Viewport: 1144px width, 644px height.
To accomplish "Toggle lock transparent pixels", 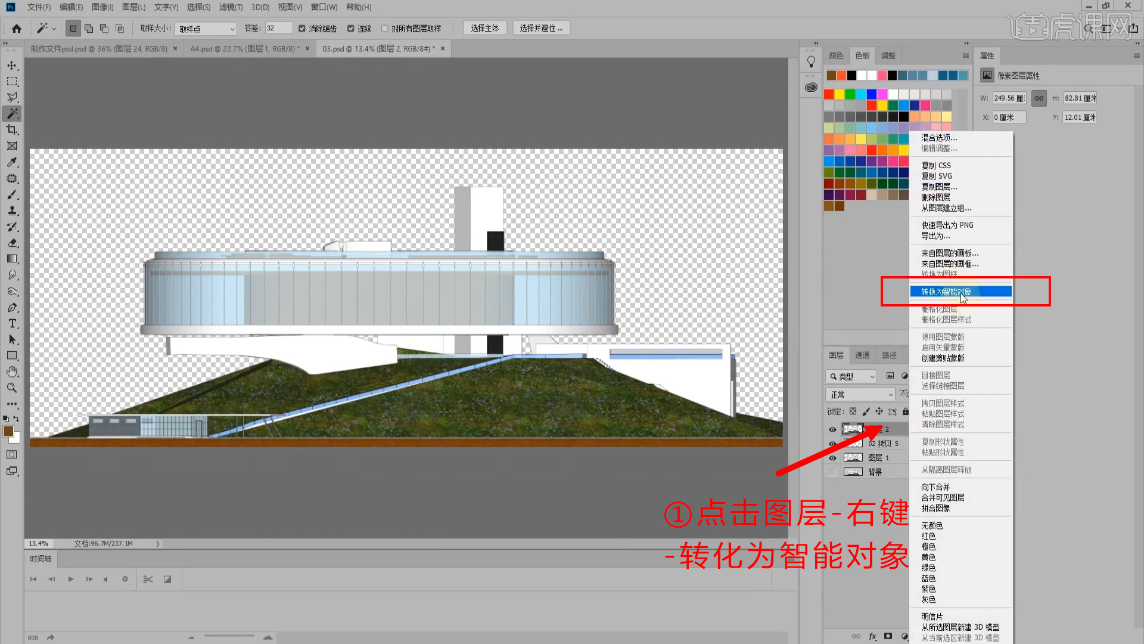I will pyautogui.click(x=853, y=411).
